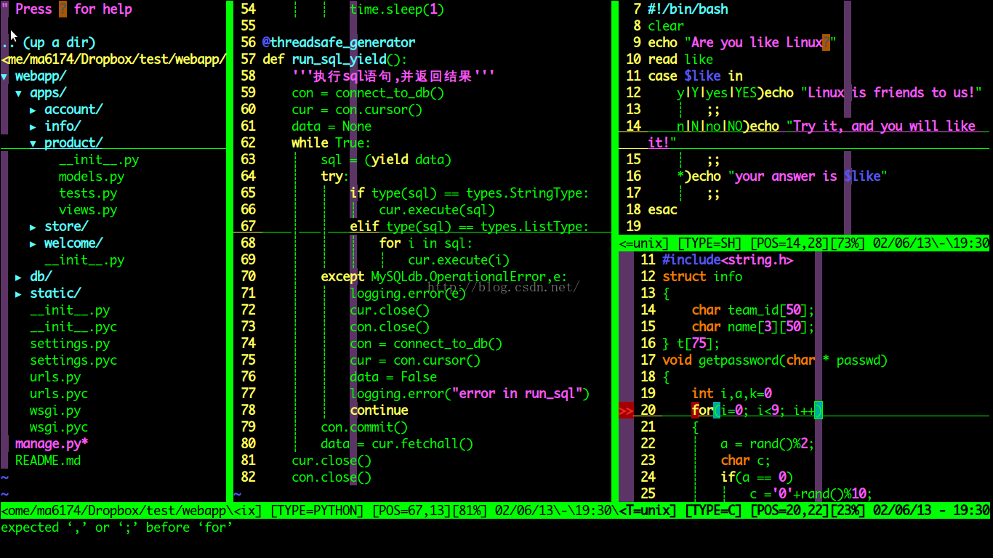Collapse the product/ folder arrow

click(x=33, y=143)
